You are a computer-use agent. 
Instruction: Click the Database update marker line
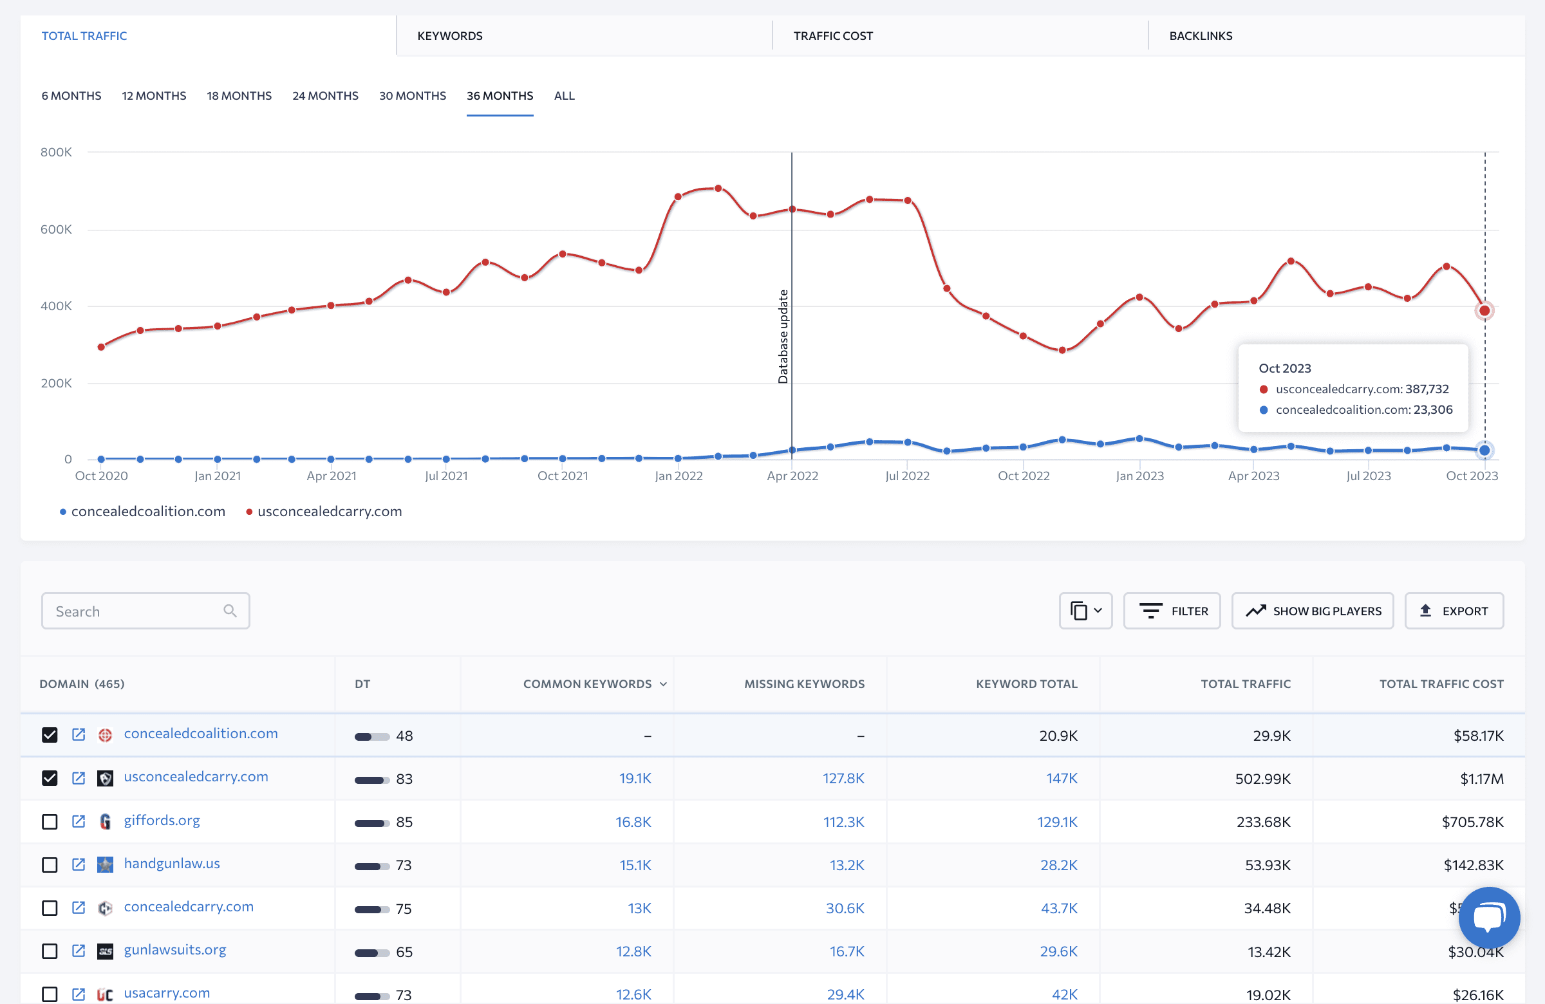click(x=791, y=305)
